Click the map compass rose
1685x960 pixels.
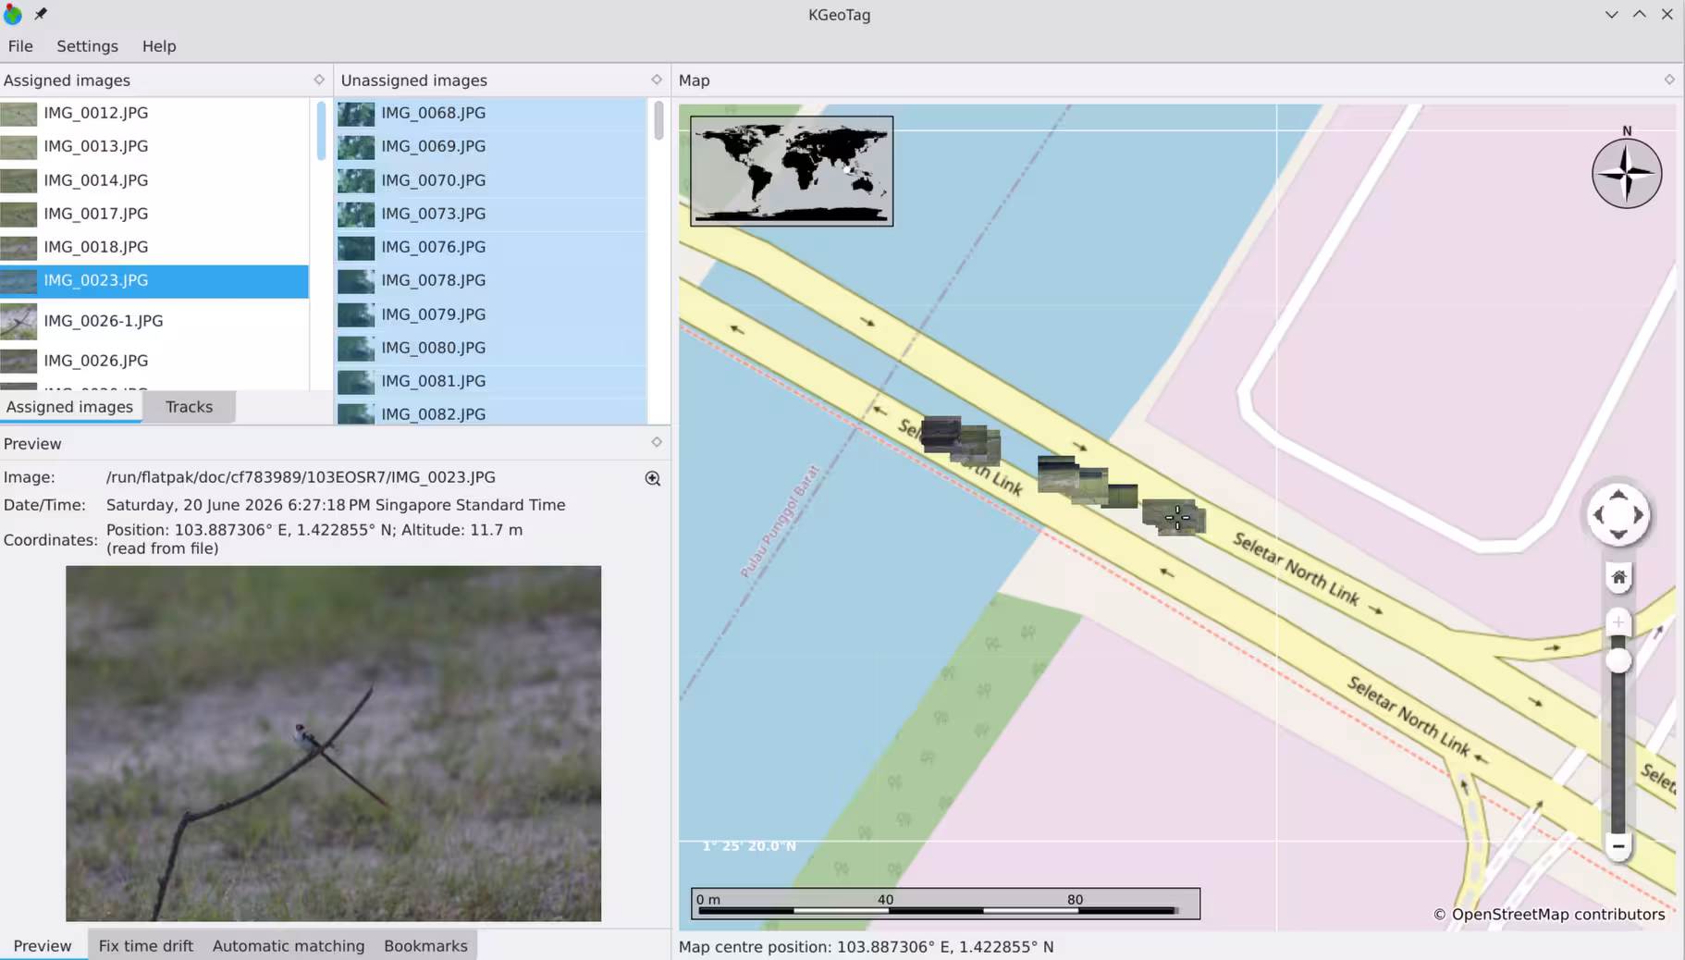tap(1627, 173)
